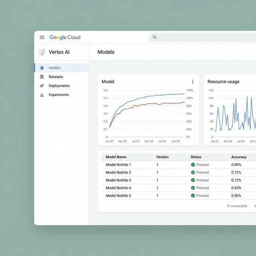Click status text of Model Nothile 5

[x=202, y=196]
